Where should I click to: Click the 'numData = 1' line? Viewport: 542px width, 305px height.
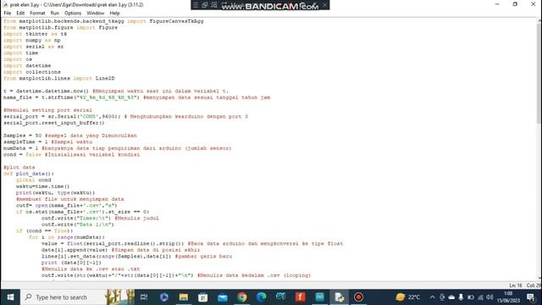[x=118, y=148]
